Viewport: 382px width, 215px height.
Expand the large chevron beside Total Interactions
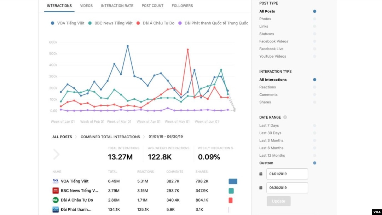coord(56,154)
